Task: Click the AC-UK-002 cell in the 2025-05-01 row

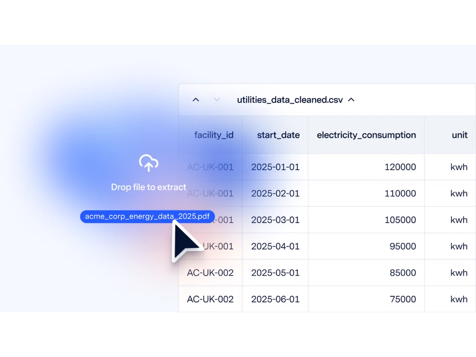Action: 210,273
